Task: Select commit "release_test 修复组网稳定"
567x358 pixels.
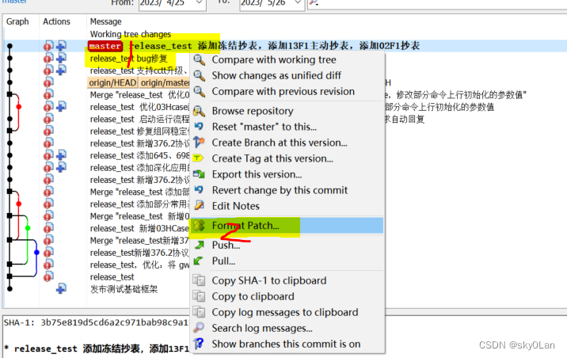Action: (139, 131)
